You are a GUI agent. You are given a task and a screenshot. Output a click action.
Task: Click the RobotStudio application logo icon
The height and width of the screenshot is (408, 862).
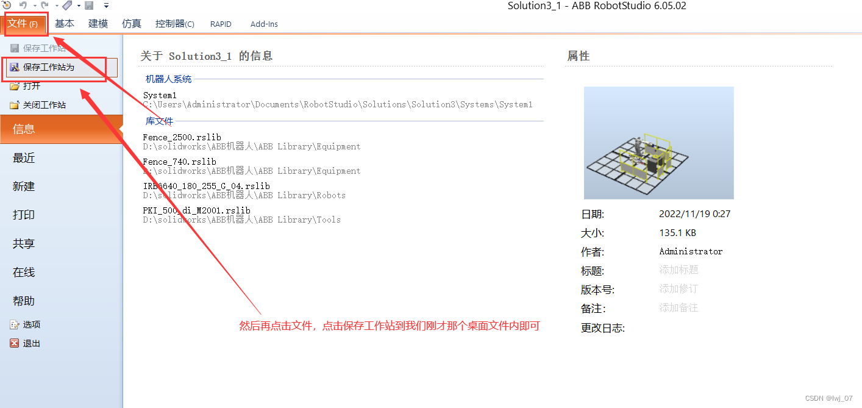(7, 5)
